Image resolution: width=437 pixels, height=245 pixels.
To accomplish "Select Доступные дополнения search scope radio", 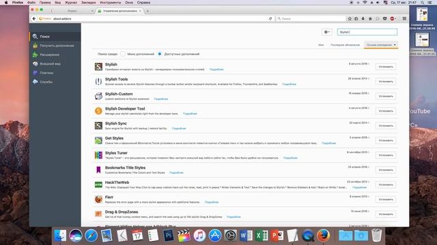I will pyautogui.click(x=160, y=54).
